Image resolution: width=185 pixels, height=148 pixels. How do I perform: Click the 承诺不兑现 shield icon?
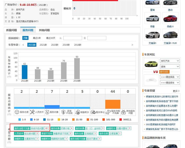point(63,112)
